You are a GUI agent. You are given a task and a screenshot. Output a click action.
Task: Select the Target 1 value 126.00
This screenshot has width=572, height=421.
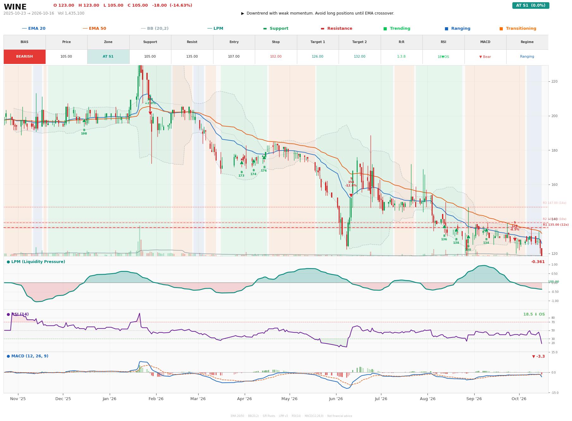click(x=317, y=57)
